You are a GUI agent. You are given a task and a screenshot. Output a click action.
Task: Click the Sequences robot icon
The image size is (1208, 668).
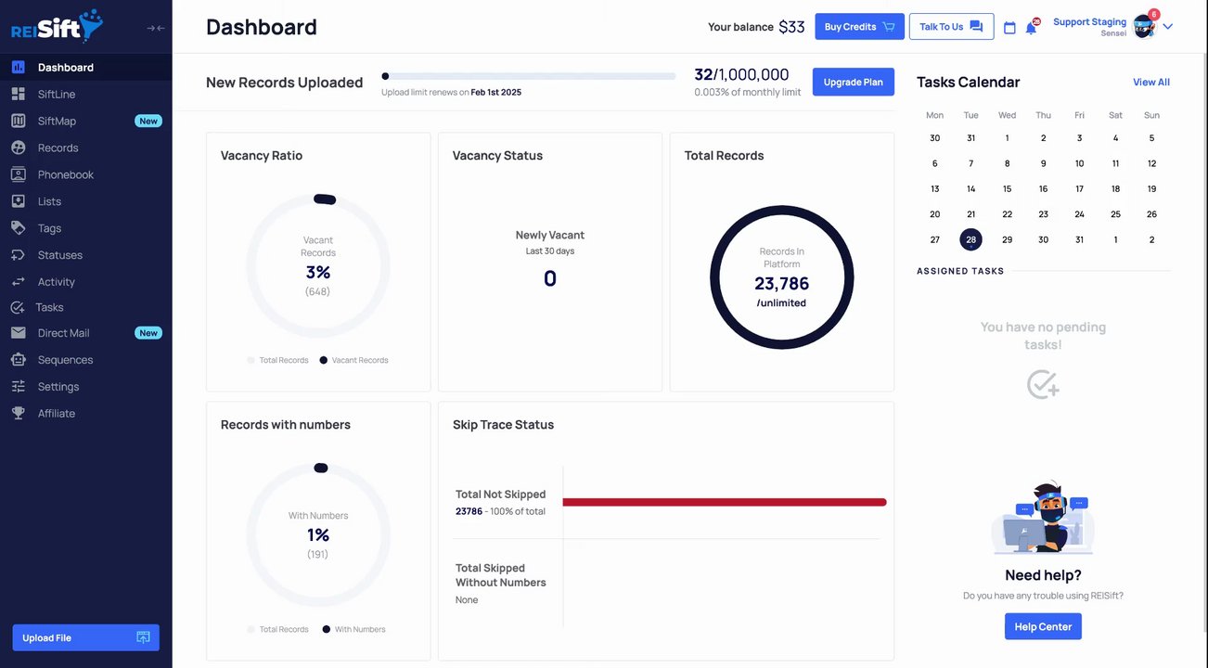coord(18,360)
